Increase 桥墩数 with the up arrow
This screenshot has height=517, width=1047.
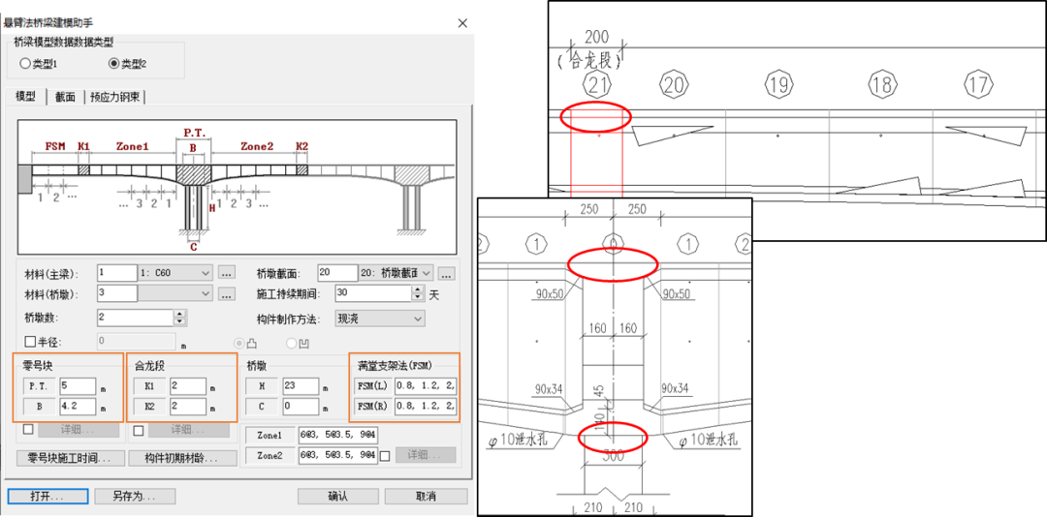179,314
